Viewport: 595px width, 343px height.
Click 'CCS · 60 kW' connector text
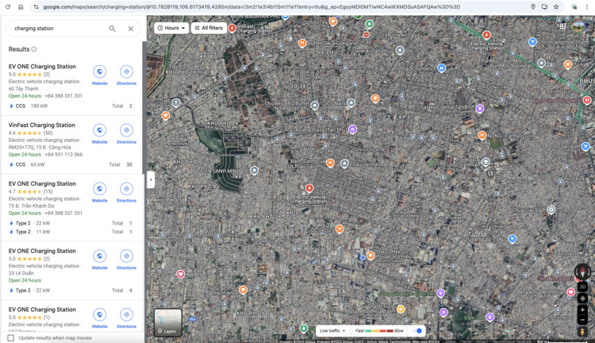click(x=30, y=164)
